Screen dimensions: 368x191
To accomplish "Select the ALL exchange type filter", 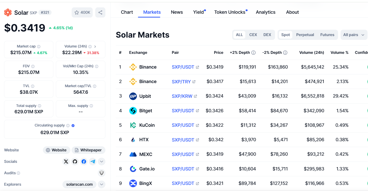I will (239, 35).
